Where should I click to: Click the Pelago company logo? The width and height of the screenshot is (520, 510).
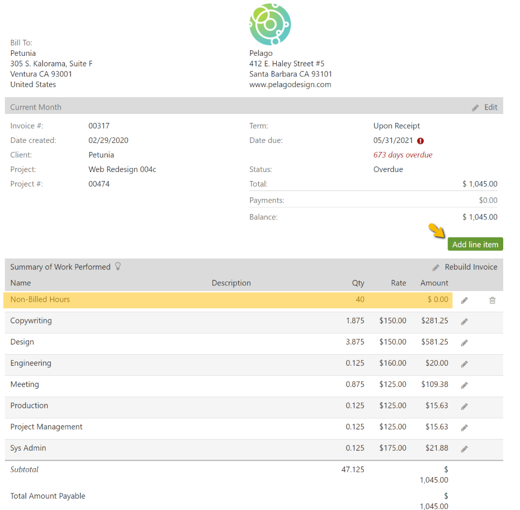click(270, 24)
